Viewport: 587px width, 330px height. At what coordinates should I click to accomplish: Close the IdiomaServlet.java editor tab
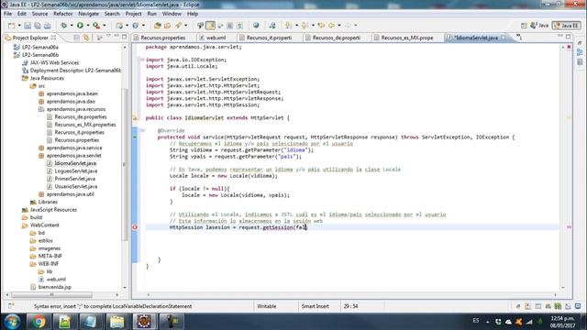[504, 37]
